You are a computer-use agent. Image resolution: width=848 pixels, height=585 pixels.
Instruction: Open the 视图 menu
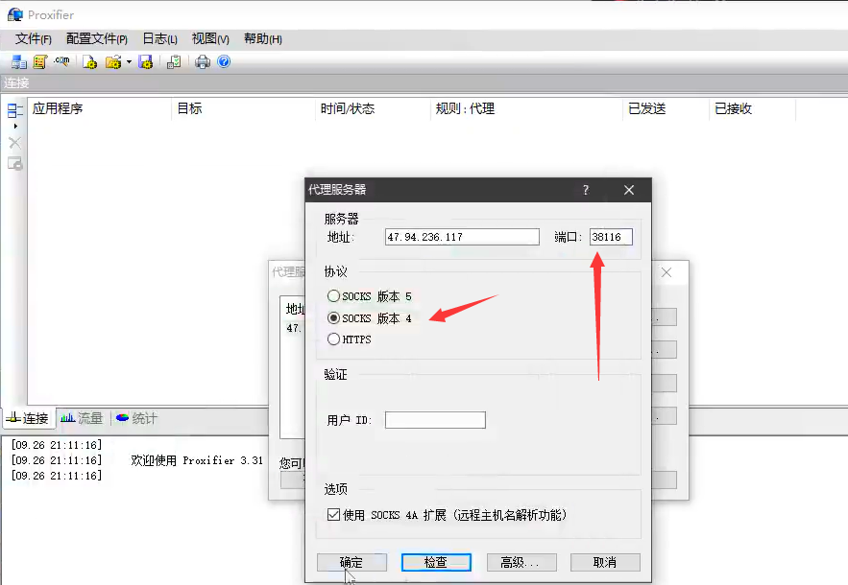click(209, 39)
